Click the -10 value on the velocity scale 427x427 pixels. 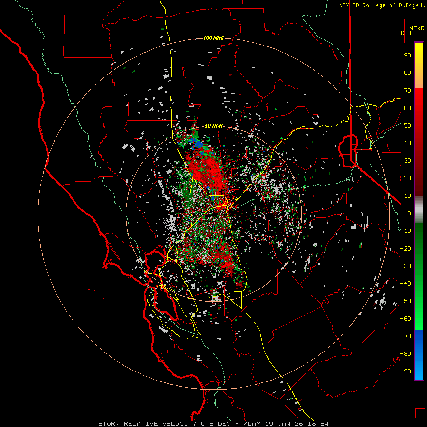pyautogui.click(x=406, y=231)
